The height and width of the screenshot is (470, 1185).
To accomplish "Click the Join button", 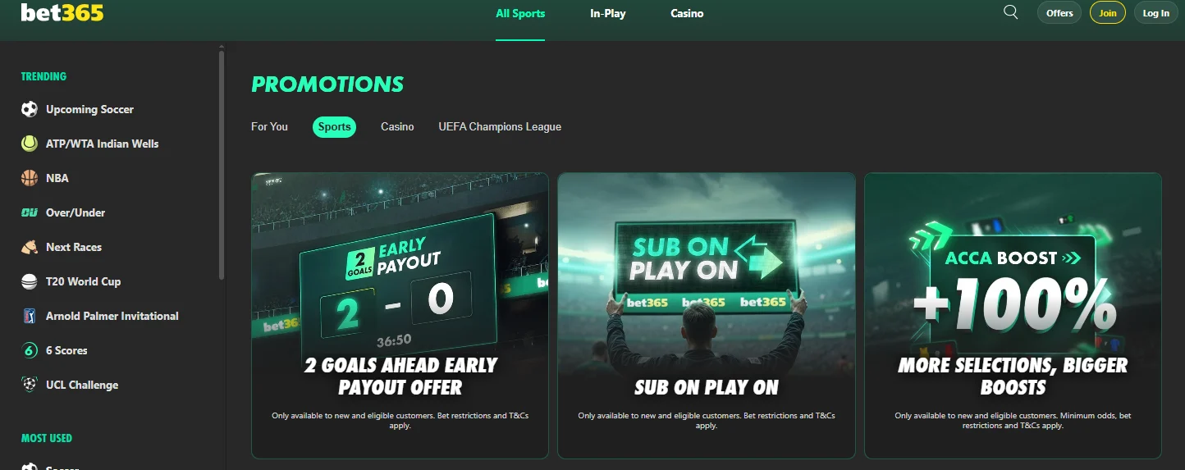I will point(1108,13).
